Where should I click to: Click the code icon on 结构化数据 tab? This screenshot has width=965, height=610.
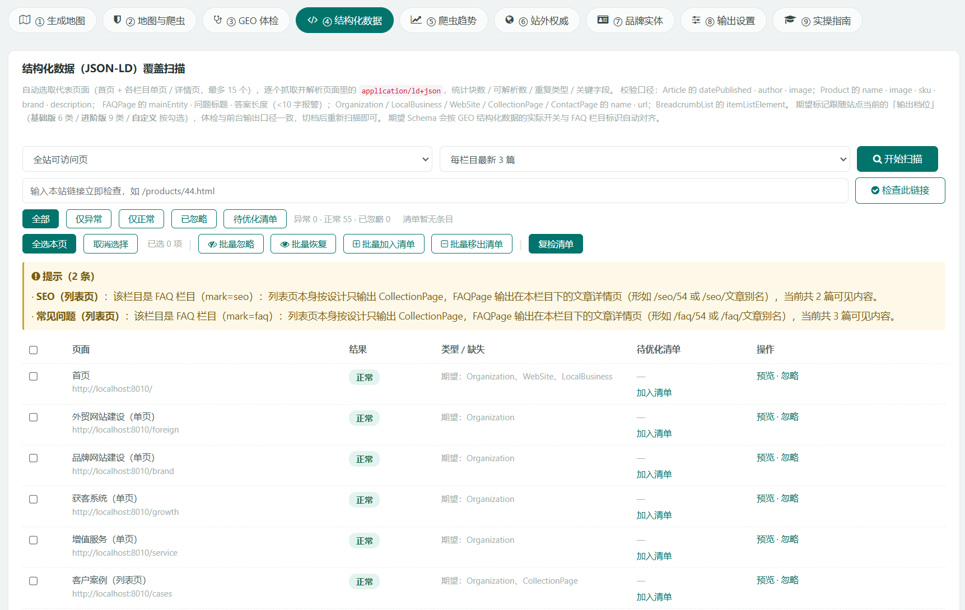(313, 20)
